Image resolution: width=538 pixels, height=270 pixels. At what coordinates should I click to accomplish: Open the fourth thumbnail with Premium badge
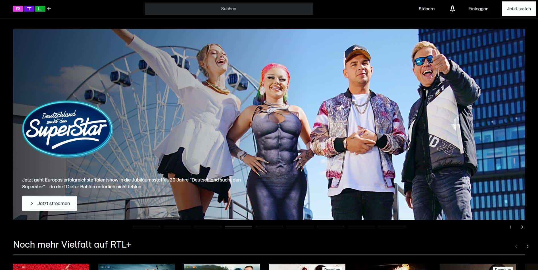tap(307, 267)
